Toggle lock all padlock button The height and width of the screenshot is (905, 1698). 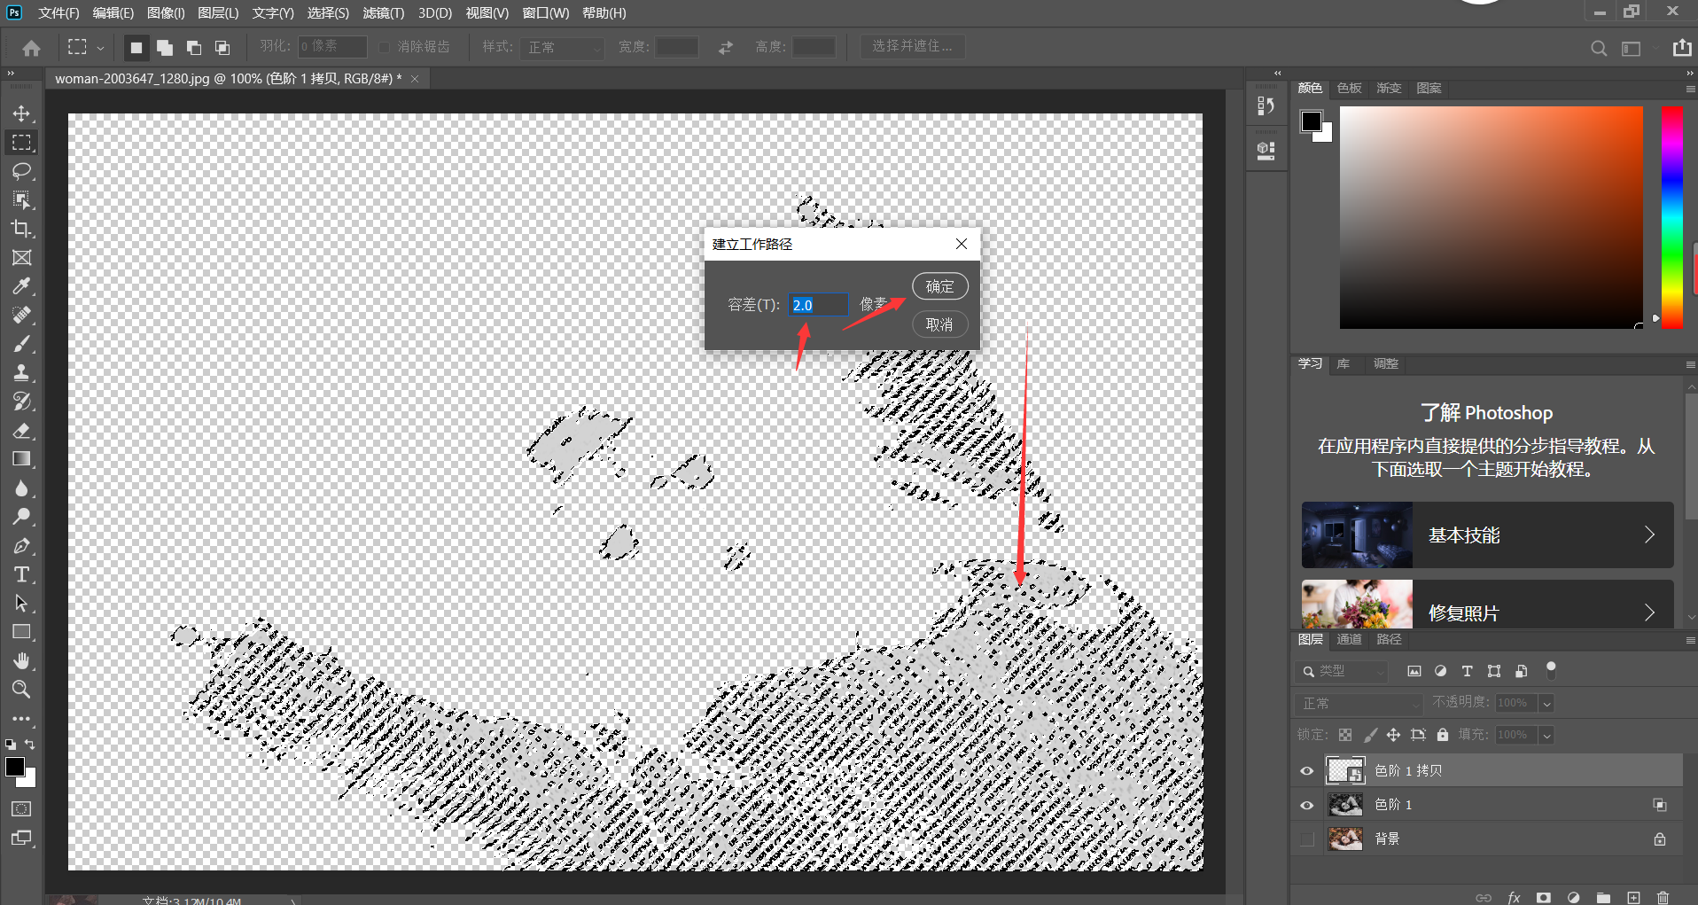click(1443, 735)
